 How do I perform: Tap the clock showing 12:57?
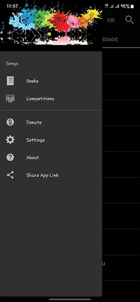click(x=12, y=6)
